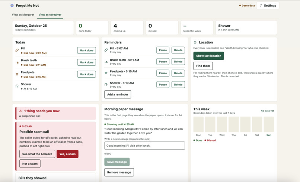Click the Forget Me Not flower logo
Image resolution: width=300 pixels, height=182 pixels.
pos(12,6)
